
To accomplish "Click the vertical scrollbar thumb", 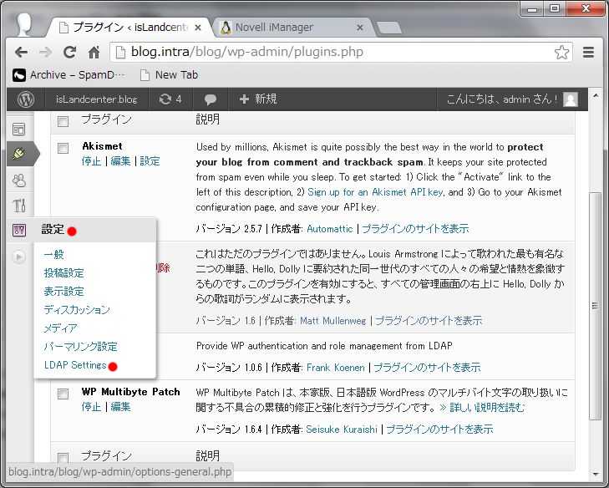I will tap(595, 306).
